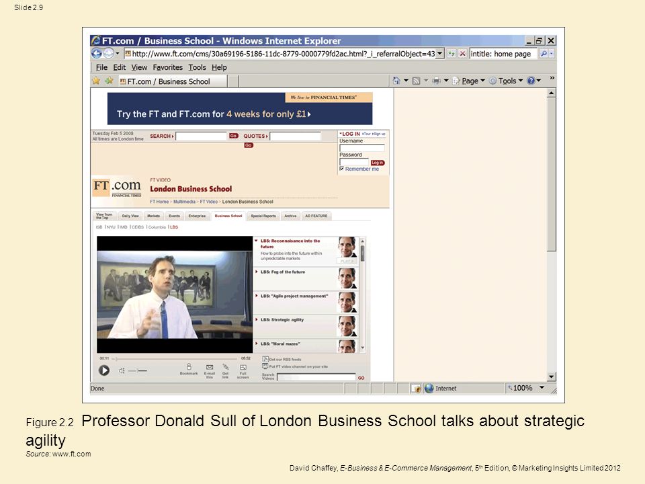
Task: Click the GO button for Search Videos
Action: pos(361,378)
